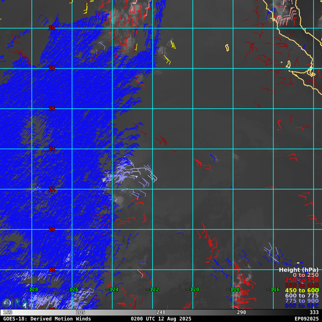The image size is (322, 322).
Task: Click the globe logo in the bottom-left corner
Action: 6,303
